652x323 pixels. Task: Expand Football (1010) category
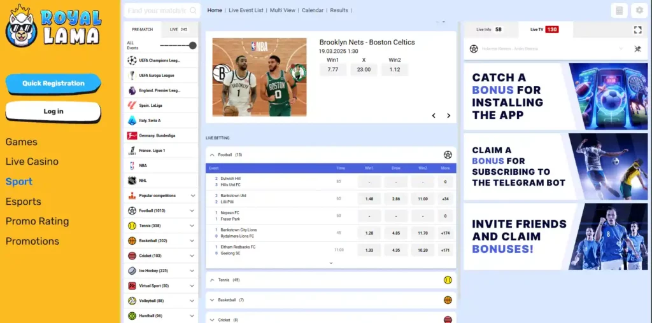click(192, 210)
